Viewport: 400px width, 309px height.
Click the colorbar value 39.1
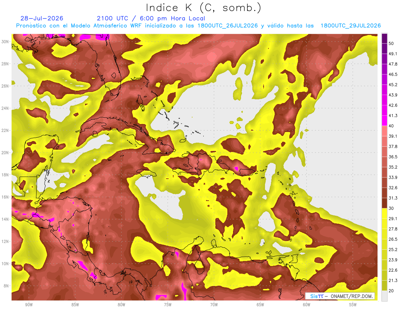(x=393, y=136)
